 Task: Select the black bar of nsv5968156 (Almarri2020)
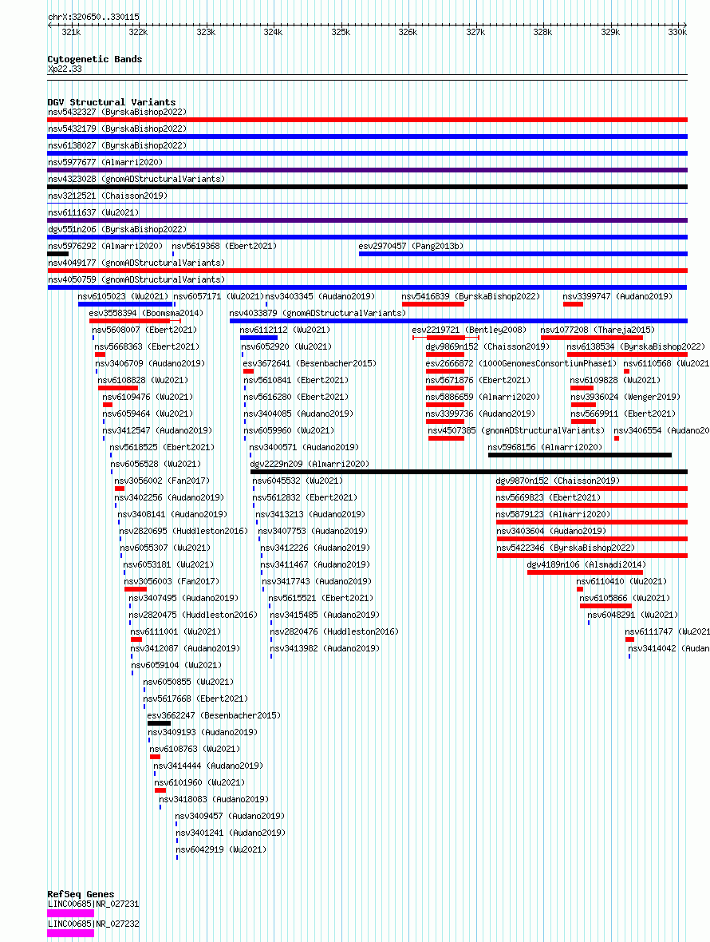tap(580, 456)
